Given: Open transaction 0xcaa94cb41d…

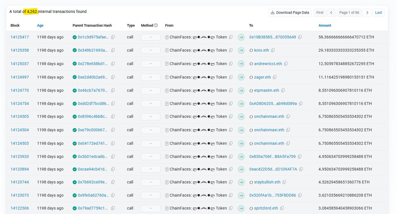Looking at the screenshot, I should click(93, 169).
